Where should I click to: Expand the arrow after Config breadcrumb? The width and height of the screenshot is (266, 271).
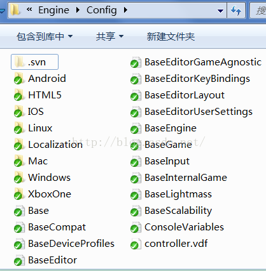coord(125,10)
